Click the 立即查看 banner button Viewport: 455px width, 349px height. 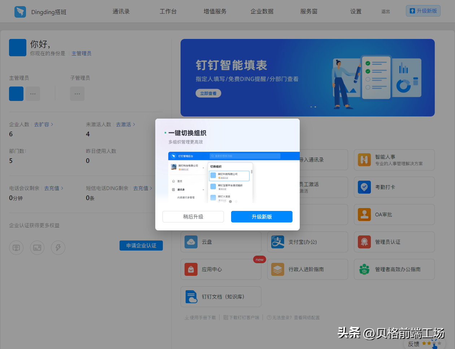pos(208,93)
